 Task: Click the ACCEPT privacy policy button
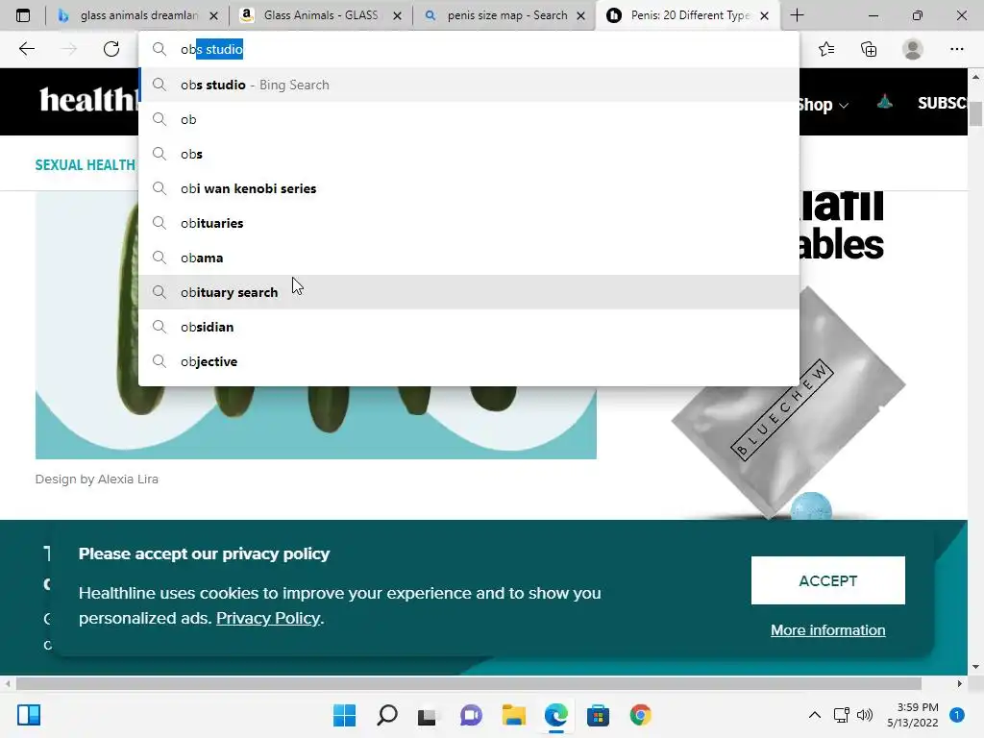click(827, 580)
